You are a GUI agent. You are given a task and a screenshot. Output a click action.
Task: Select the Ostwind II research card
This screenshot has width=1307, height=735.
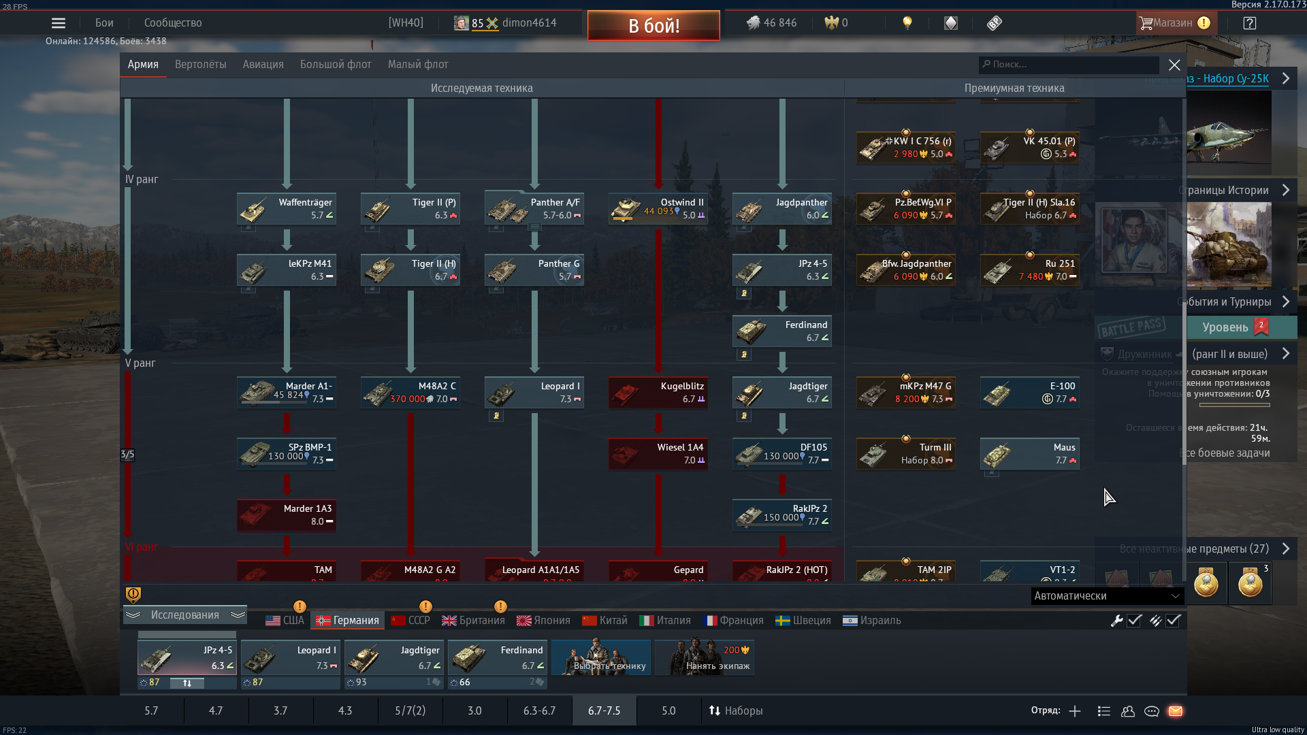coord(658,209)
